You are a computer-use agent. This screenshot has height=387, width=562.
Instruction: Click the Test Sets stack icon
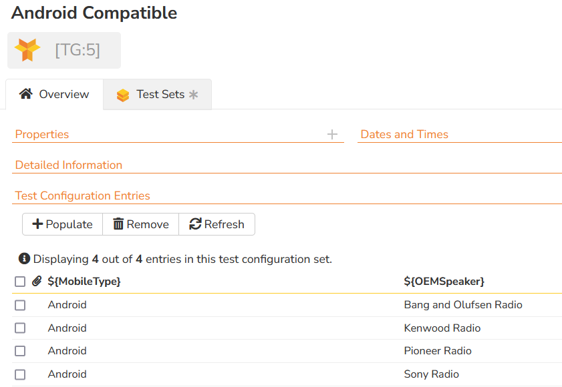(x=122, y=95)
